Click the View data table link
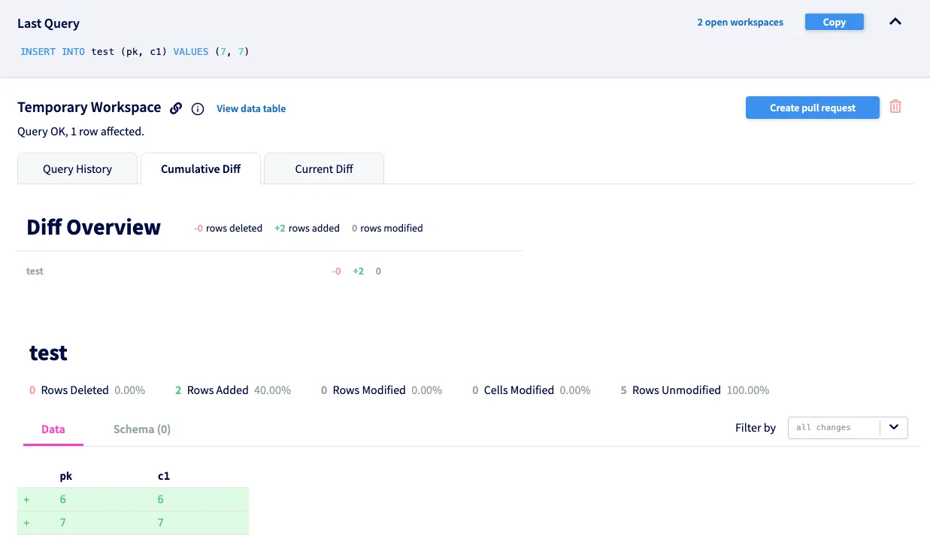 [x=250, y=108]
